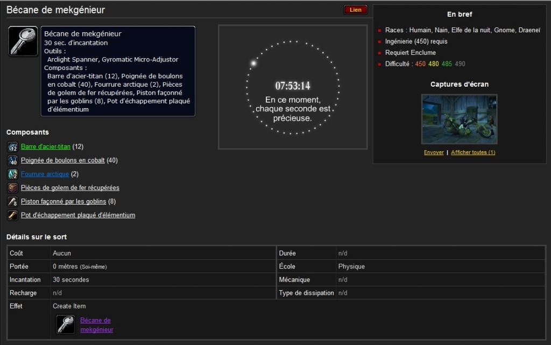Image resolution: width=551 pixels, height=345 pixels.
Task: Click Arclight Spanner tool text in tooltip
Action: (x=73, y=59)
